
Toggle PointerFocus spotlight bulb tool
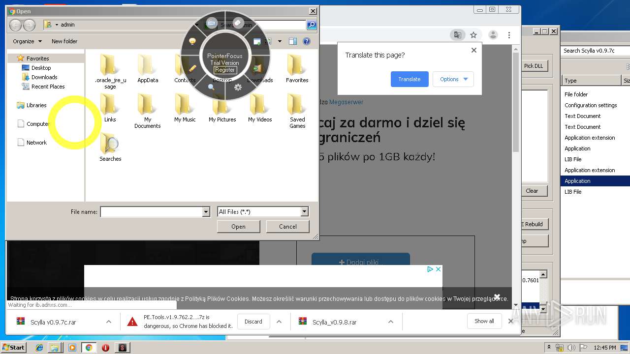click(192, 42)
